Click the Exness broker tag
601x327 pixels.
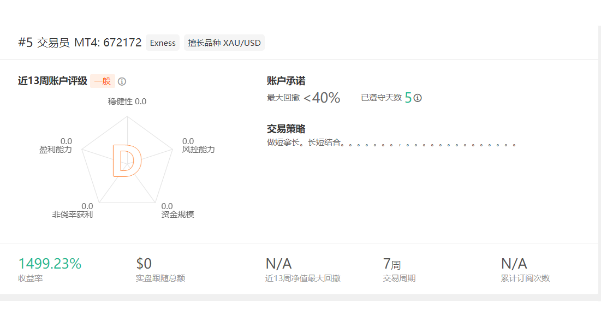click(163, 43)
